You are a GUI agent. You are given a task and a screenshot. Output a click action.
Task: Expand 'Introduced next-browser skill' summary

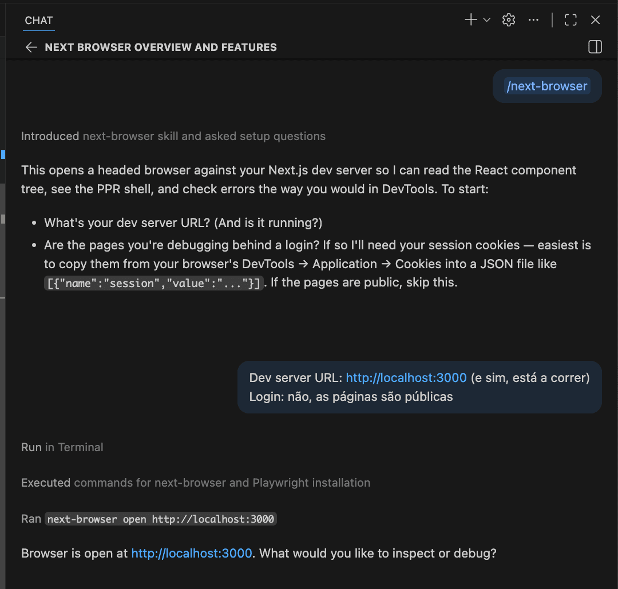[x=173, y=136]
